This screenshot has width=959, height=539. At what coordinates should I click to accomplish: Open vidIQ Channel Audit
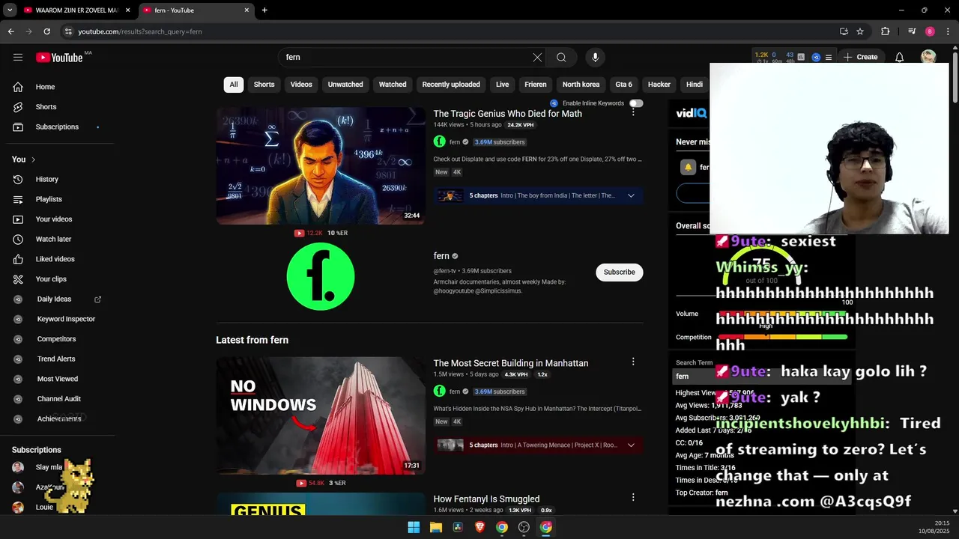[58, 399]
